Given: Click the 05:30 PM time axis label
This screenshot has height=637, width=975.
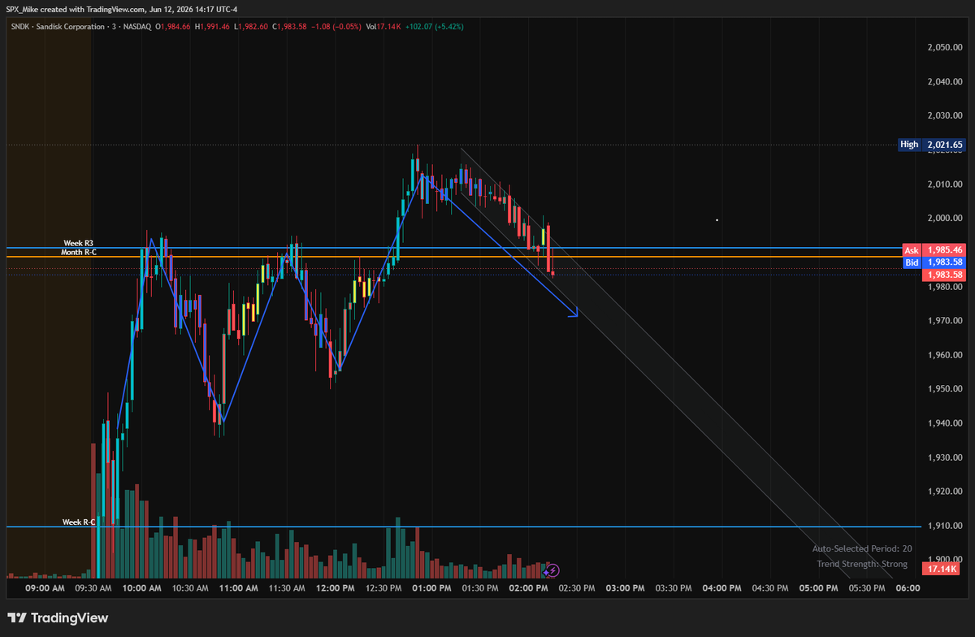Looking at the screenshot, I should (x=867, y=587).
